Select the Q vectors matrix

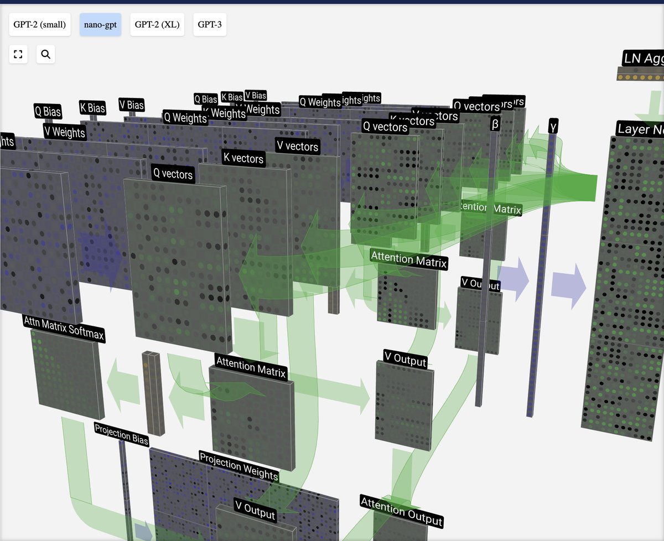pos(174,175)
